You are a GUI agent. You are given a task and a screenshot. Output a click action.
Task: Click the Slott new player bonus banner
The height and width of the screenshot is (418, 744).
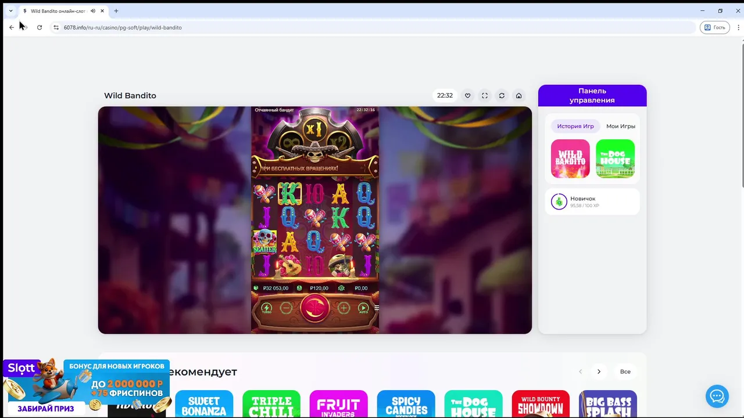coord(86,387)
